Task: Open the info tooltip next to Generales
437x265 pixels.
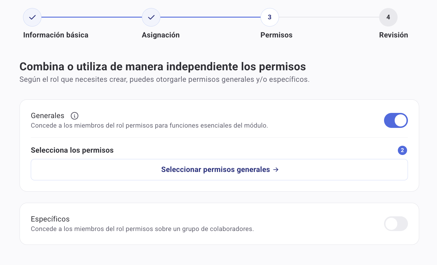Action: tap(75, 116)
